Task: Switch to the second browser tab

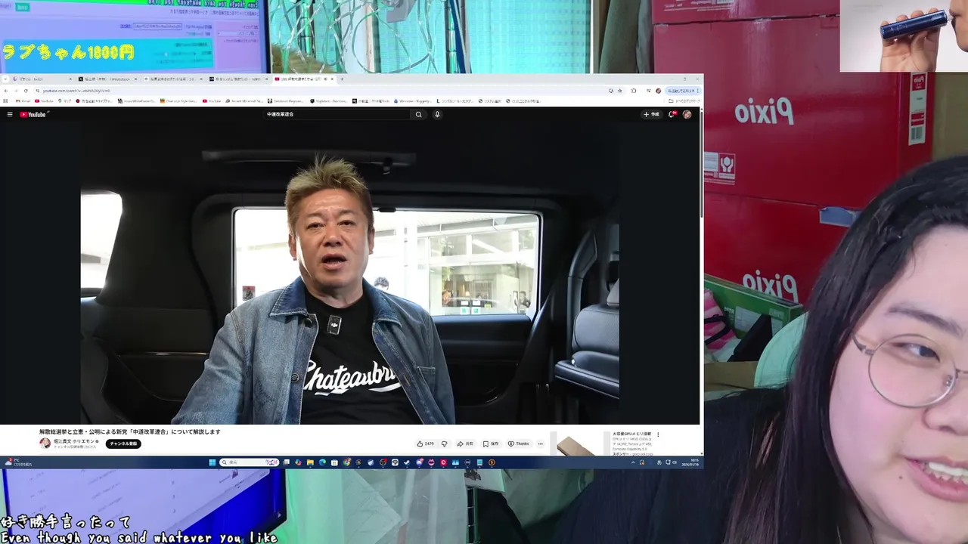Action: pyautogui.click(x=108, y=79)
